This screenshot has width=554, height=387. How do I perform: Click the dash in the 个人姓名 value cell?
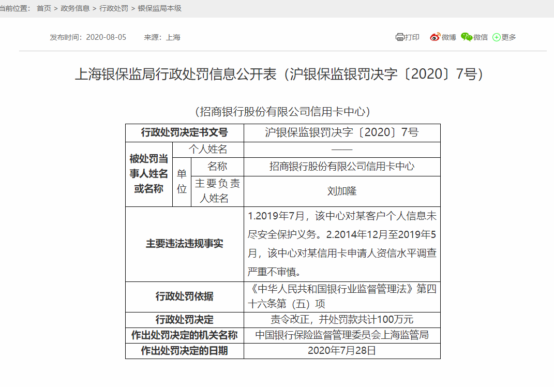point(342,150)
